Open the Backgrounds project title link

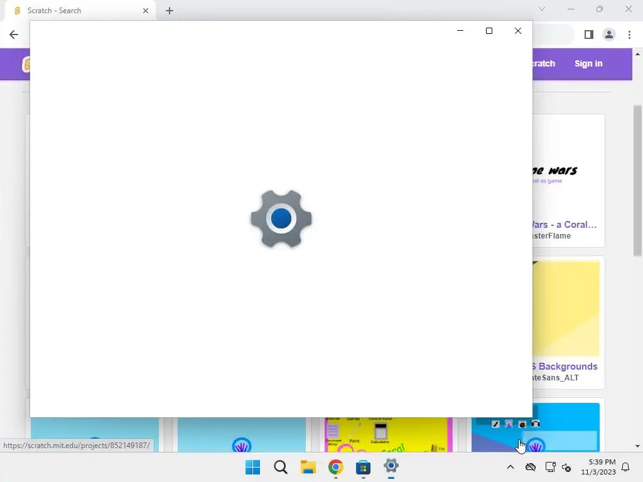point(565,367)
